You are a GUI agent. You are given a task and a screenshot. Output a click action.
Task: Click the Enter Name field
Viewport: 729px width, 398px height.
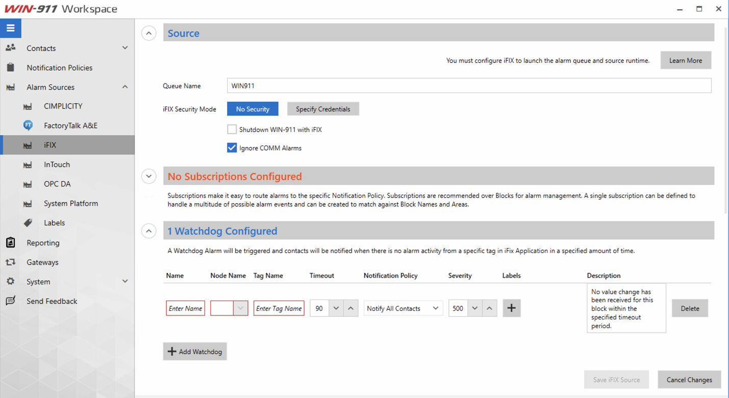coord(185,308)
